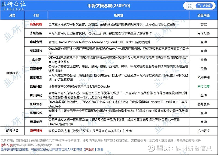Click description 参股公司恩达通（持股13.59%）
This screenshot has height=155, width=218.
(90, 131)
